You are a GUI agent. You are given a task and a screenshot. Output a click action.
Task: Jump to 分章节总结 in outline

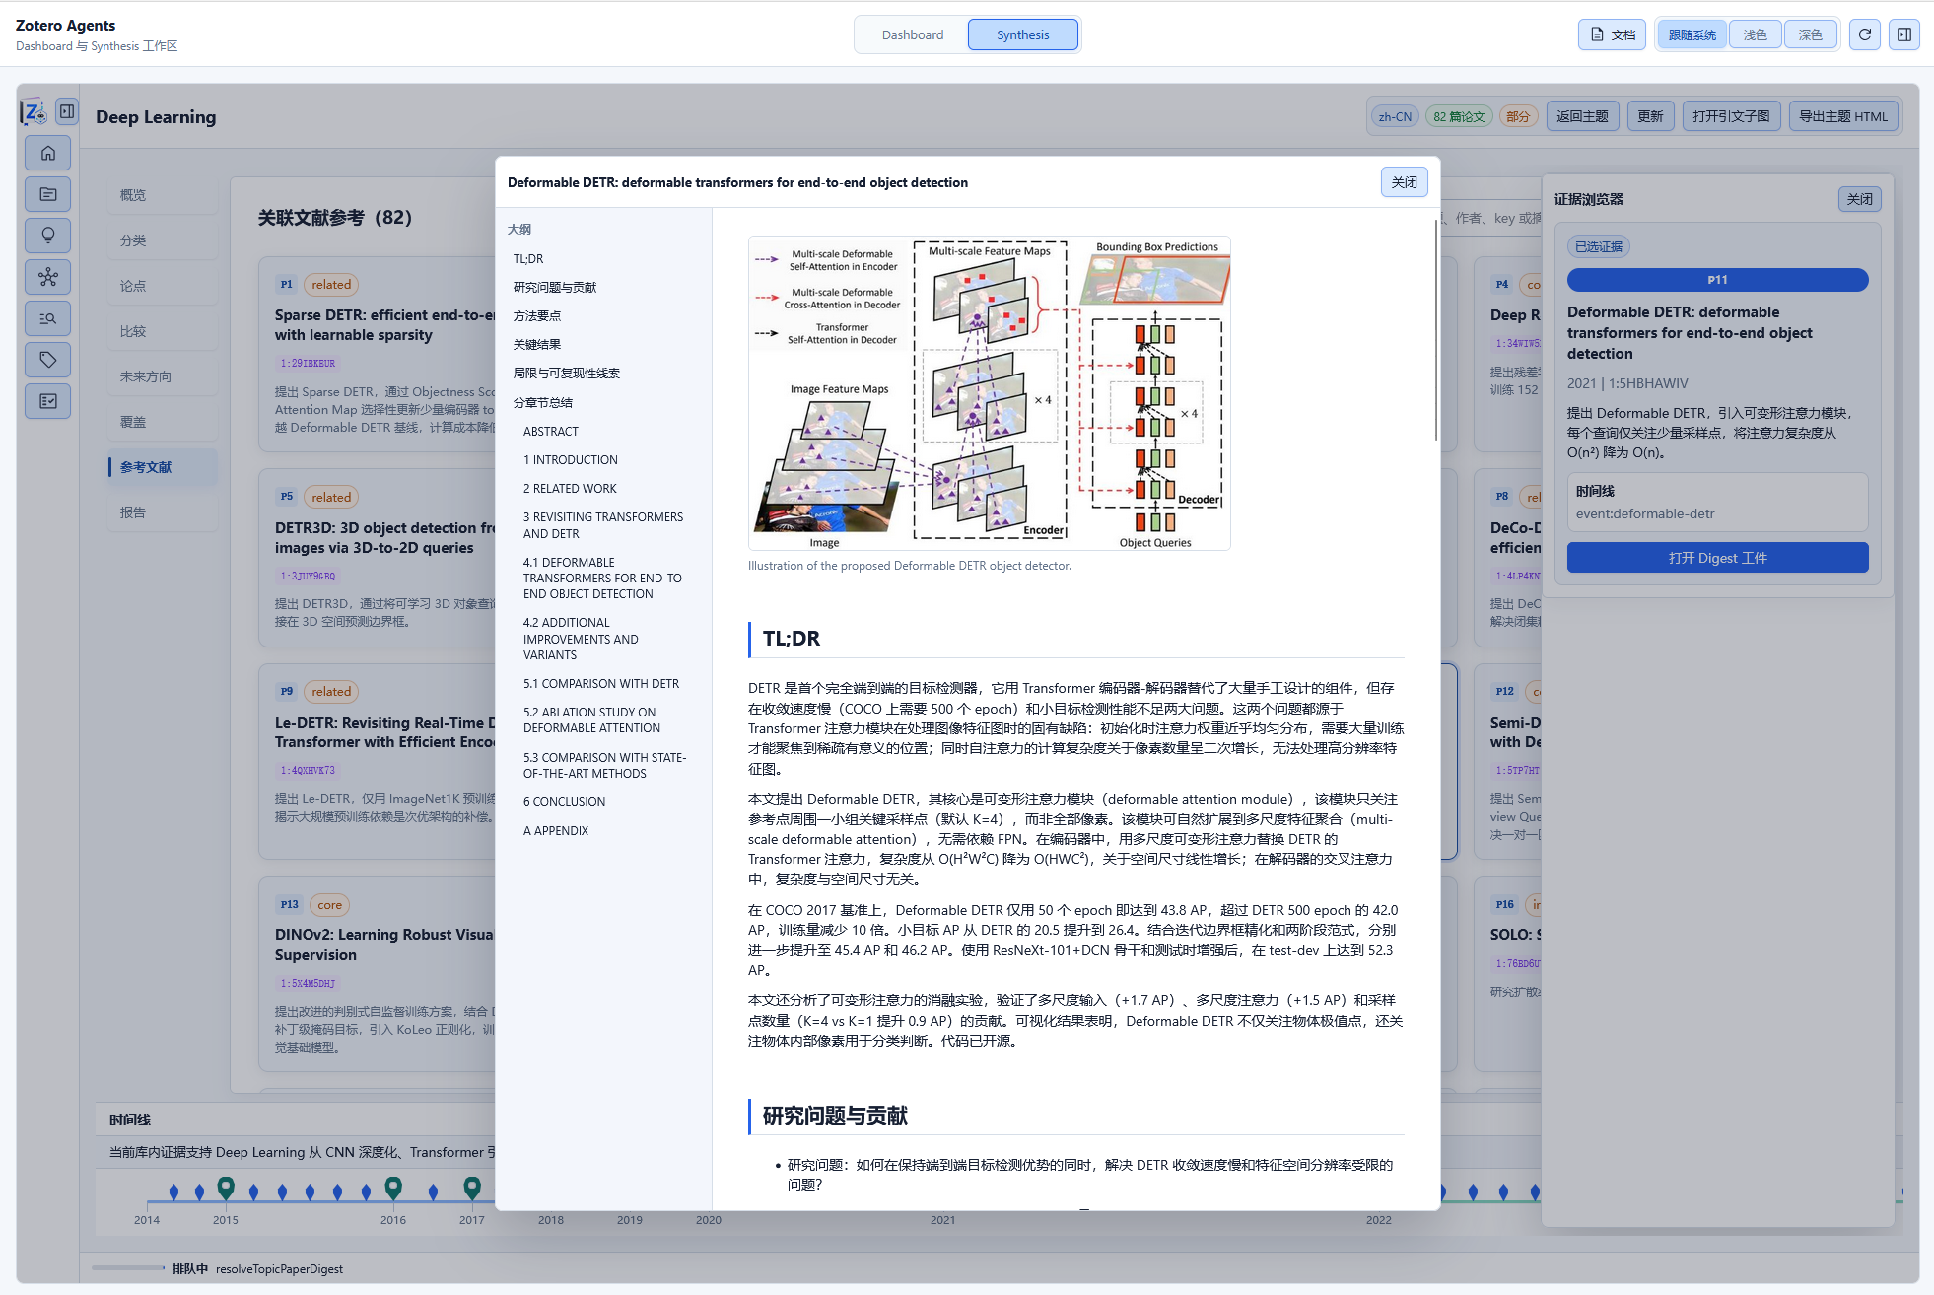[543, 403]
